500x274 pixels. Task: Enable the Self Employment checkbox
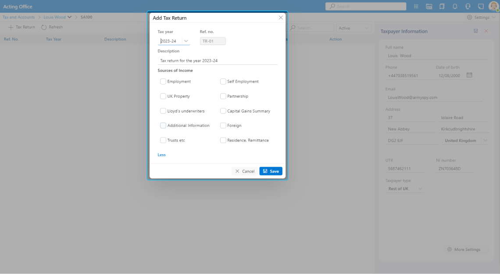[223, 81]
